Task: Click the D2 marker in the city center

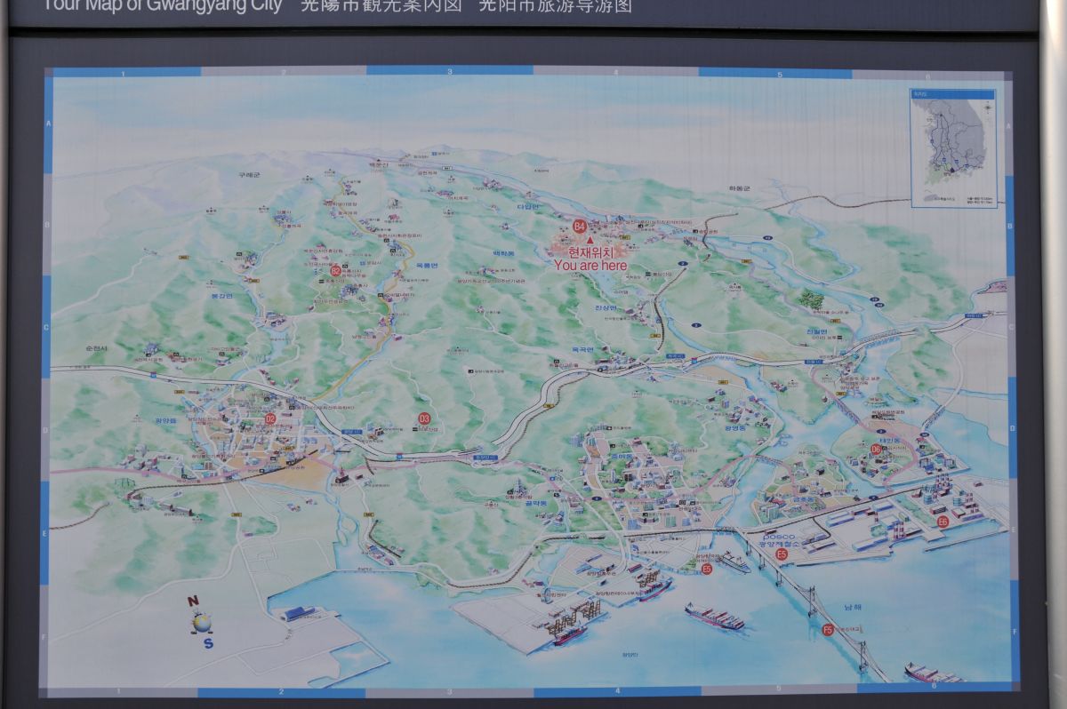Action: tap(270, 418)
